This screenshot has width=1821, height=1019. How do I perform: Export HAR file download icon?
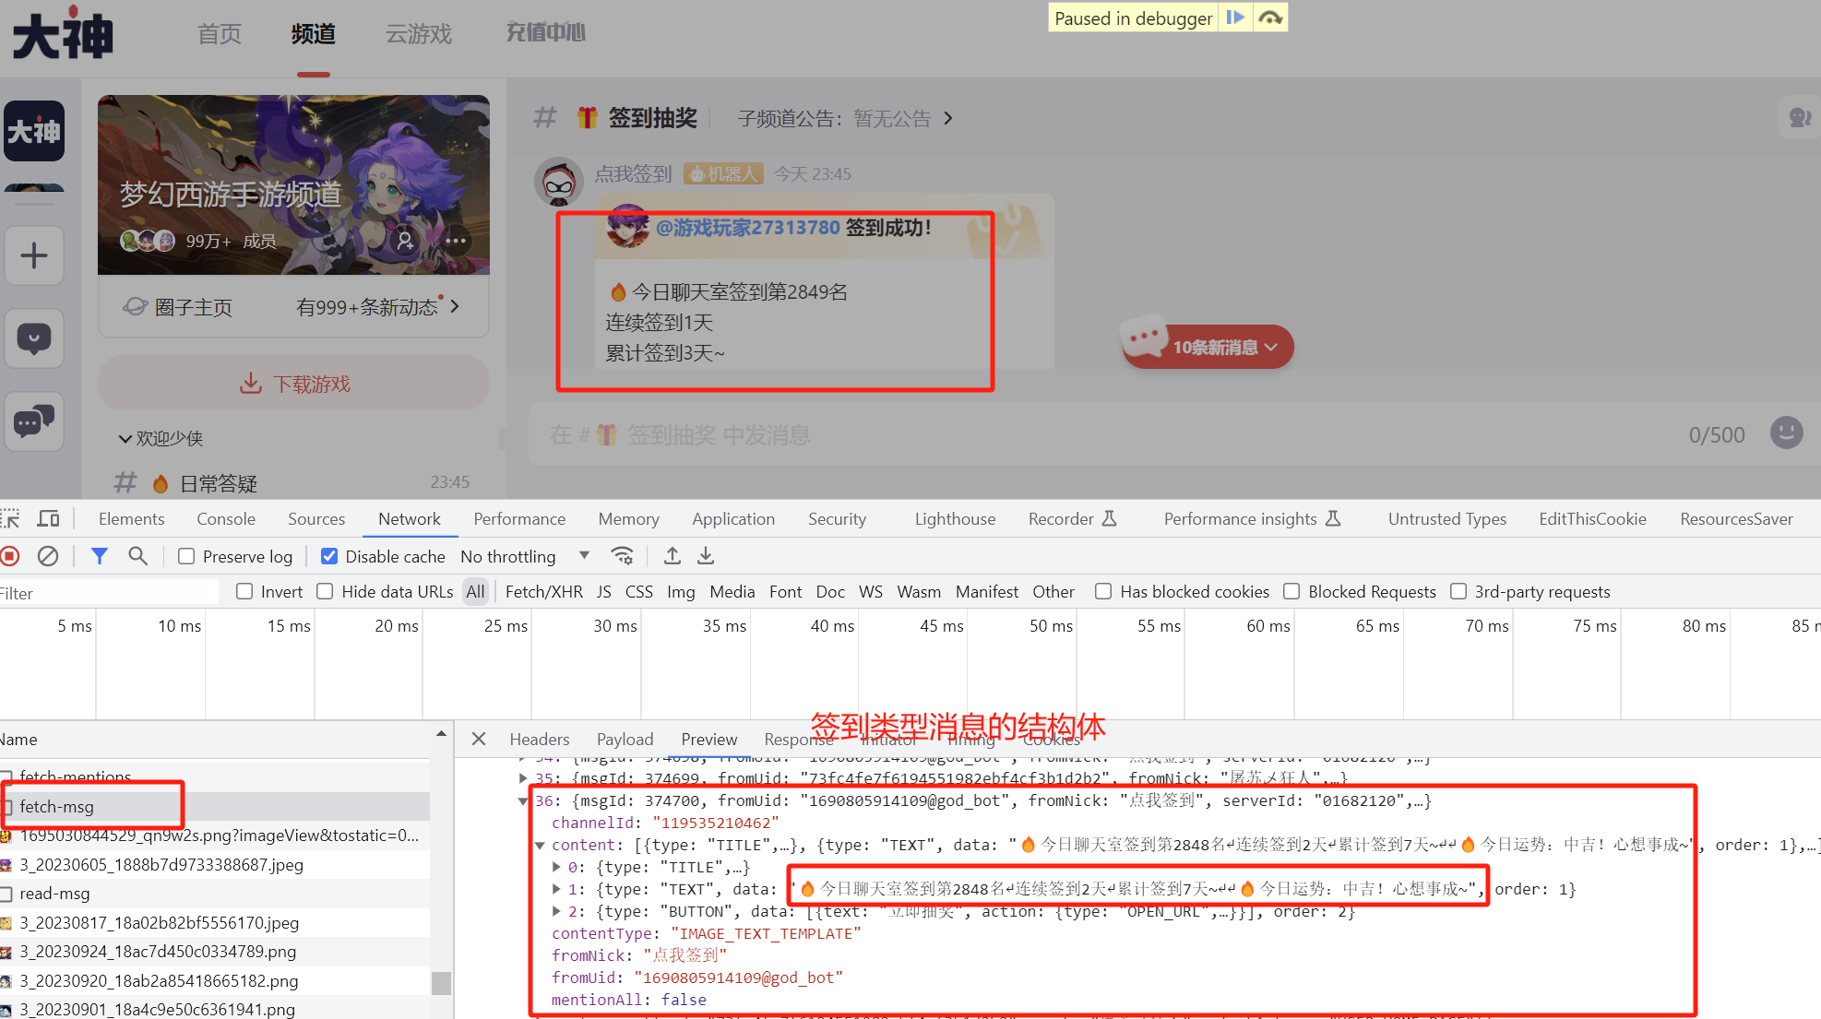[706, 556]
